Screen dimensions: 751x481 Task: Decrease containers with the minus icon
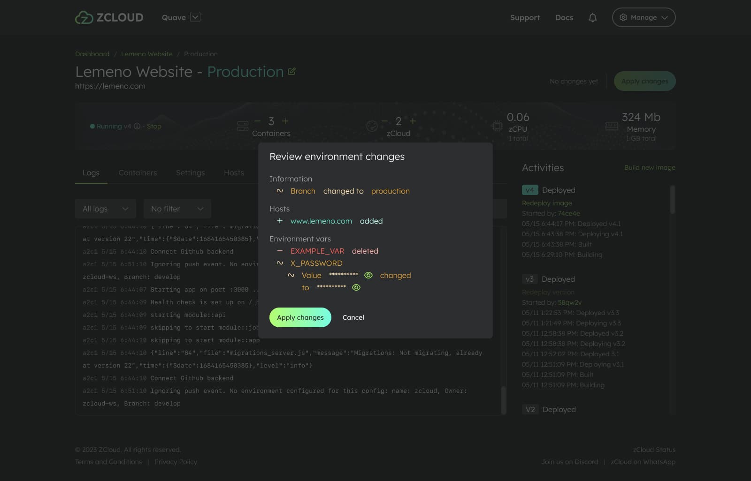pos(257,121)
